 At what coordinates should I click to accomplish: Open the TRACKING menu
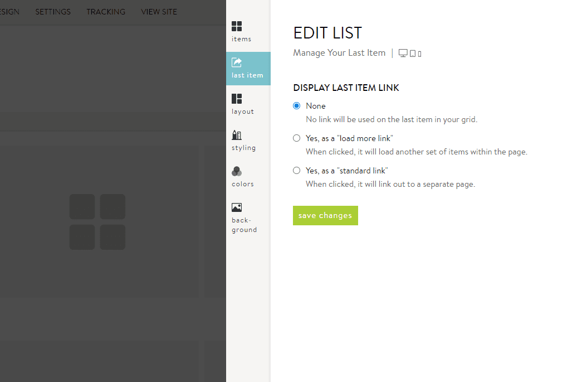tap(105, 11)
